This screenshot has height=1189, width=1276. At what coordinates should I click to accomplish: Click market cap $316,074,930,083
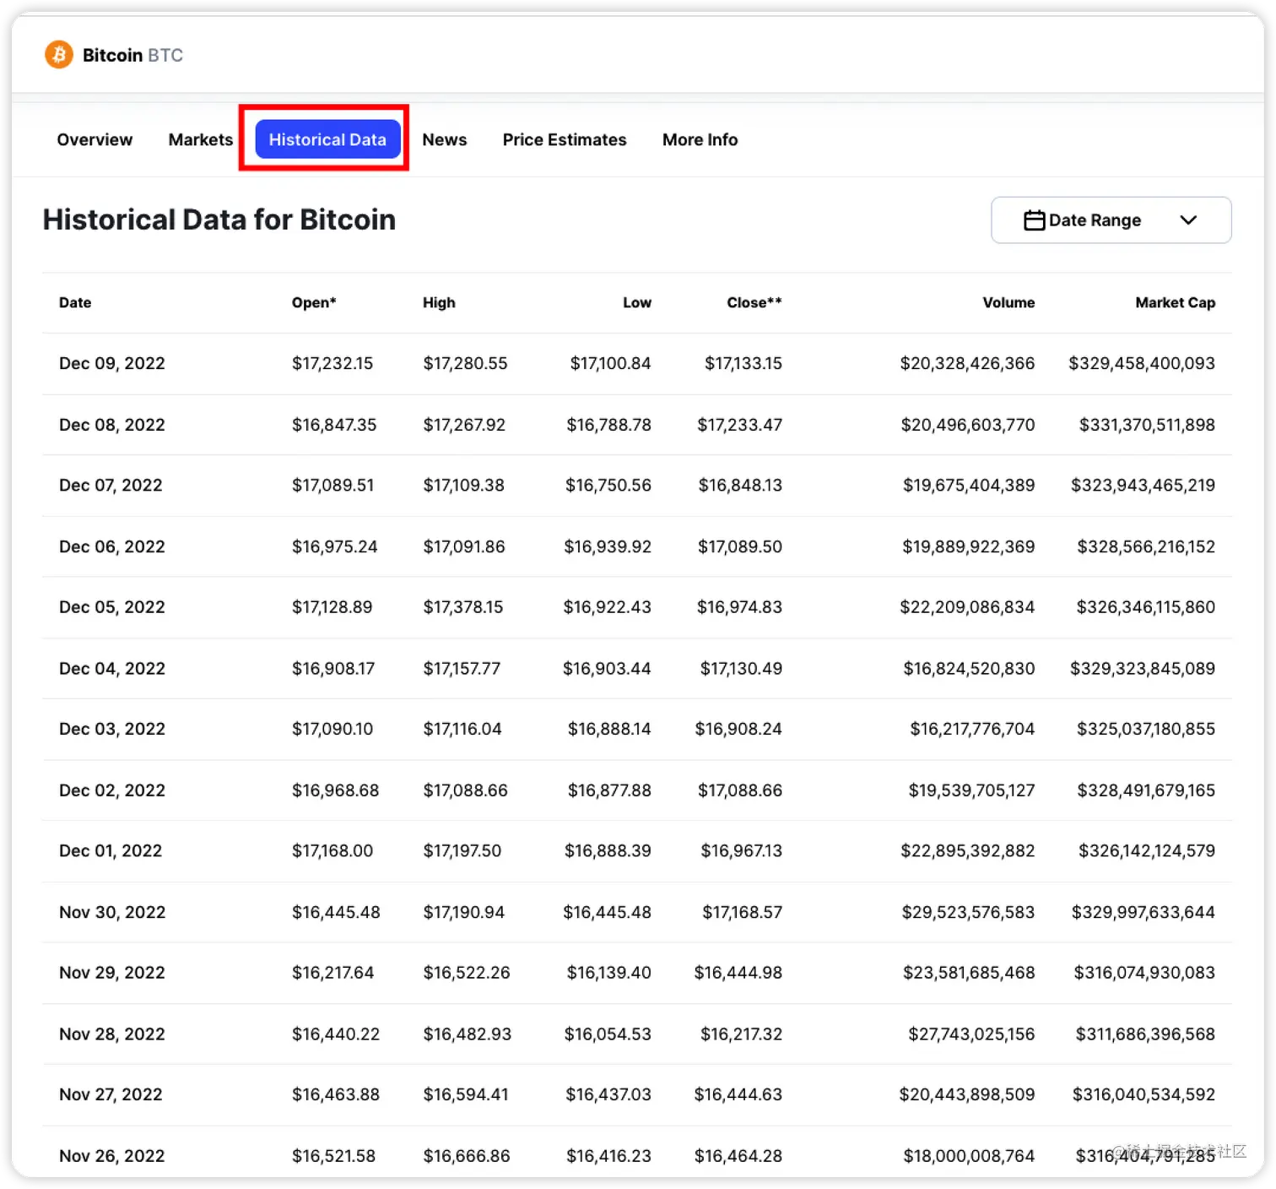point(1144,973)
